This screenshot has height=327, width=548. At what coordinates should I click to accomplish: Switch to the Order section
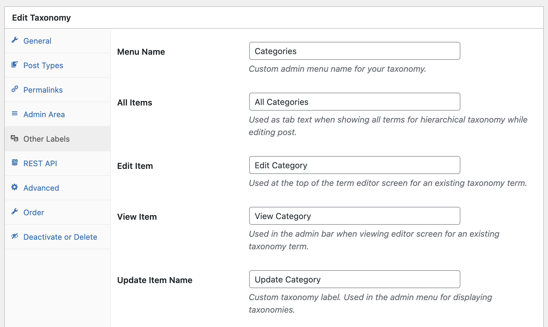coord(34,212)
